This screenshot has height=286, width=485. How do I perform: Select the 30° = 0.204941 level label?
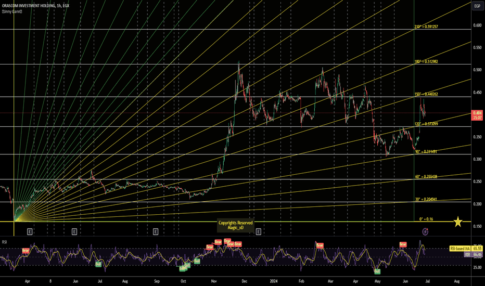[426, 199]
